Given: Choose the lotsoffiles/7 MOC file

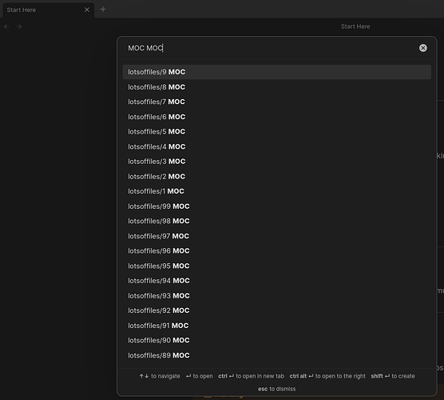Looking at the screenshot, I should [x=276, y=102].
